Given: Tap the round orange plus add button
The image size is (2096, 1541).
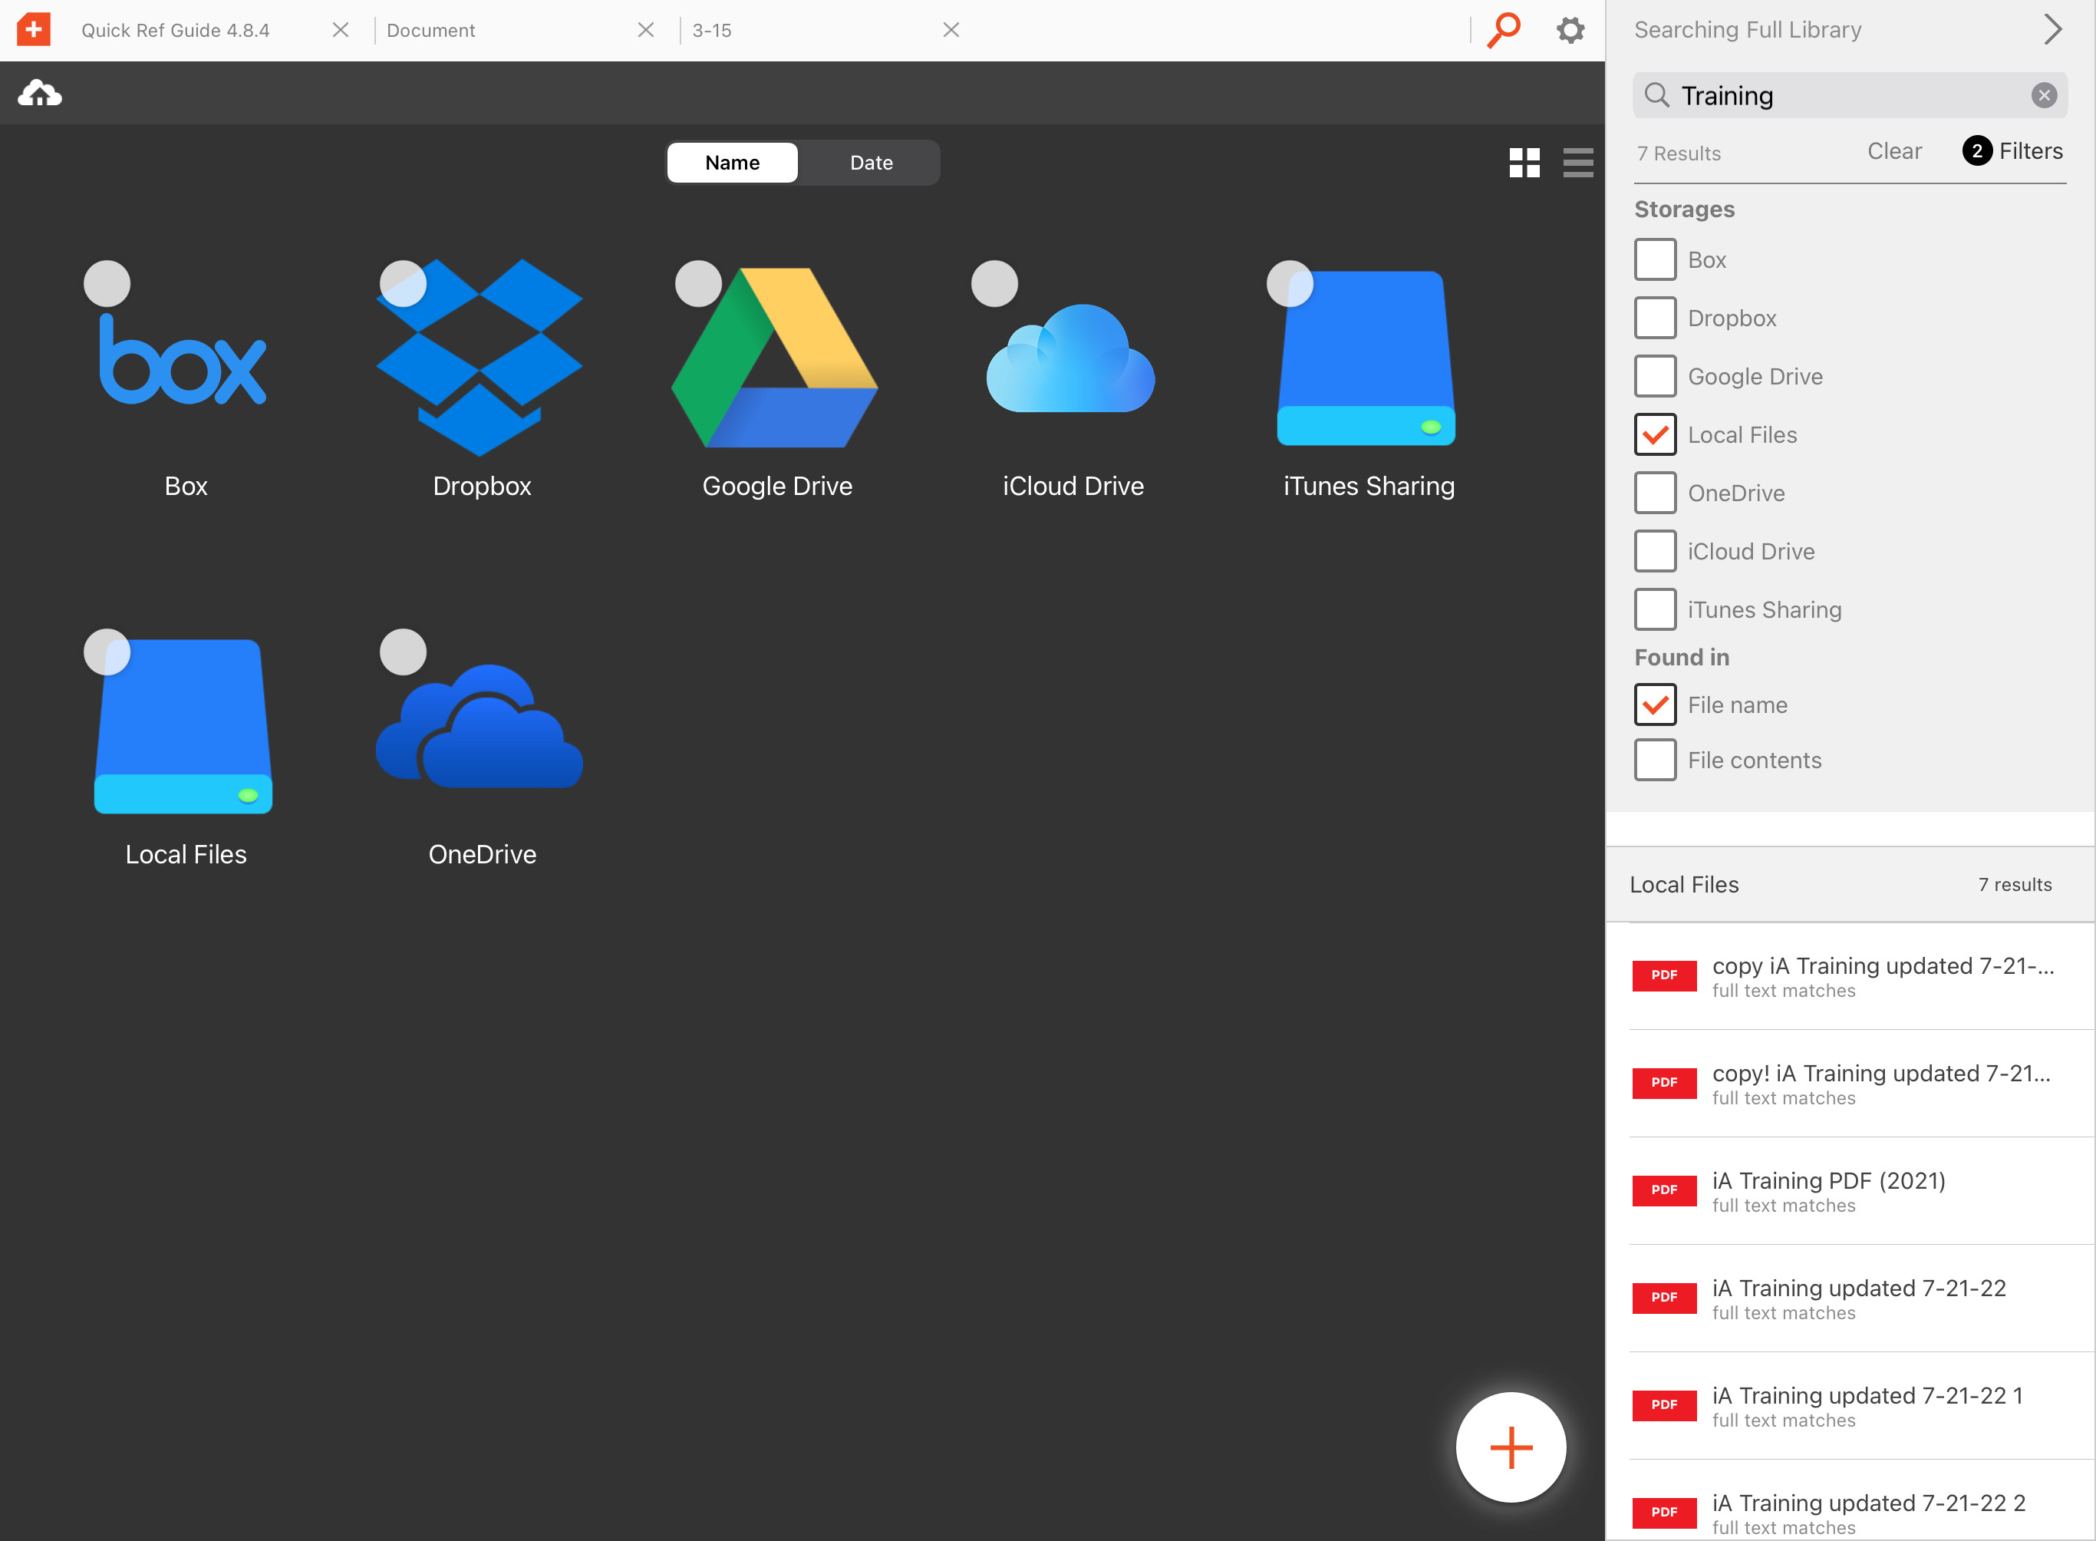Looking at the screenshot, I should (1511, 1447).
